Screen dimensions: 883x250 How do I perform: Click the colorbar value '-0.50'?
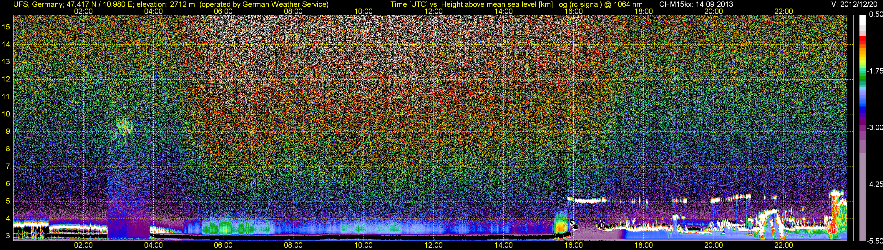click(874, 14)
